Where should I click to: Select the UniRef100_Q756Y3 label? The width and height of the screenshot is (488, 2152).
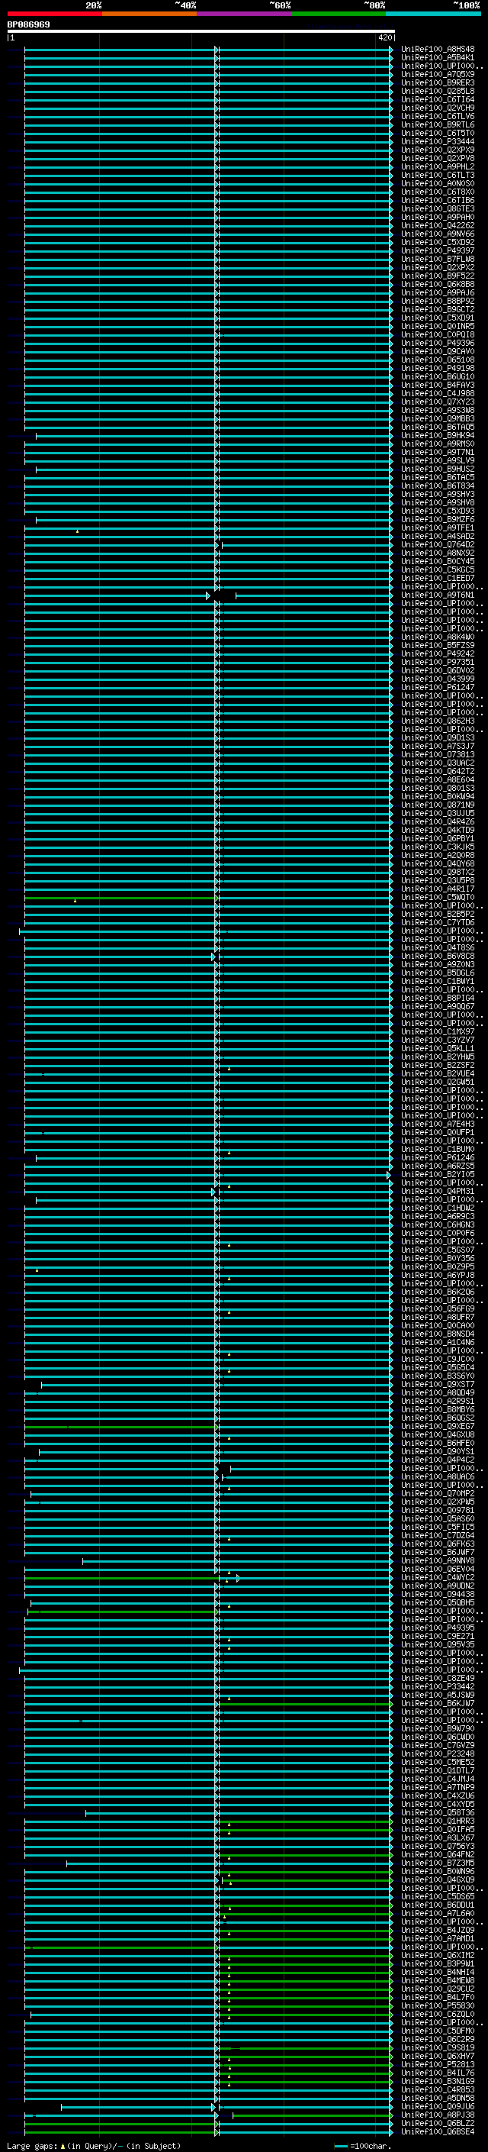(x=438, y=1847)
